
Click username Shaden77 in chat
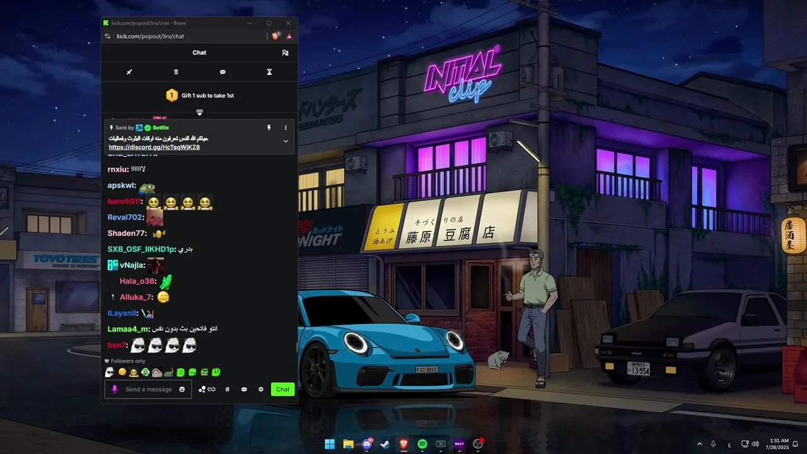point(127,233)
